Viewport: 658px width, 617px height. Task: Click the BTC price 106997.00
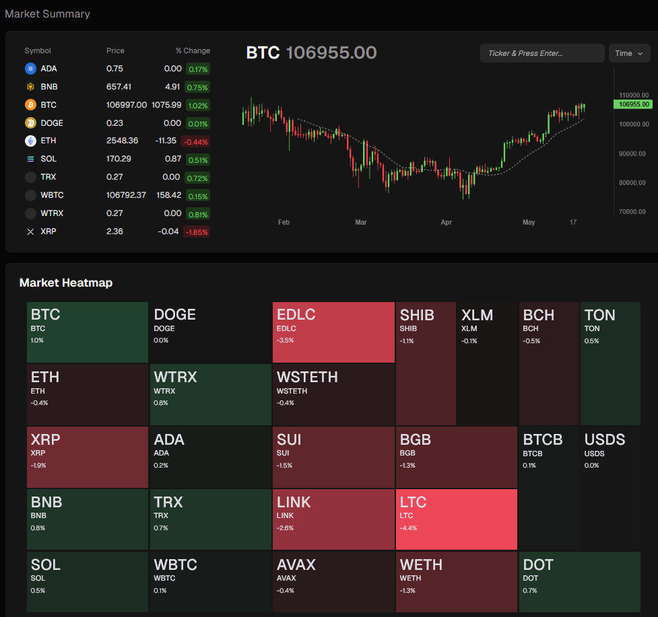point(127,105)
